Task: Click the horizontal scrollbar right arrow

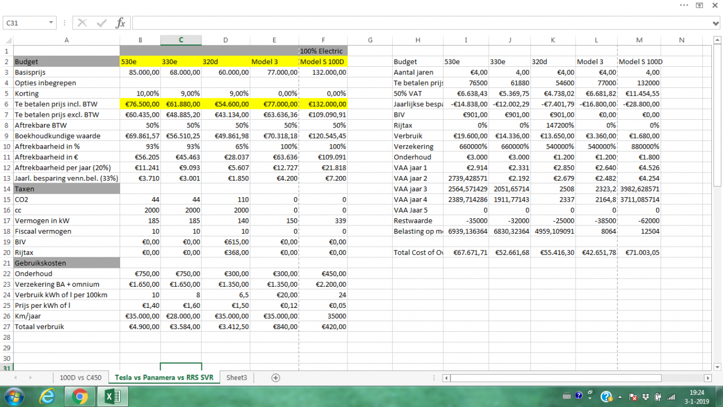Action: point(707,378)
